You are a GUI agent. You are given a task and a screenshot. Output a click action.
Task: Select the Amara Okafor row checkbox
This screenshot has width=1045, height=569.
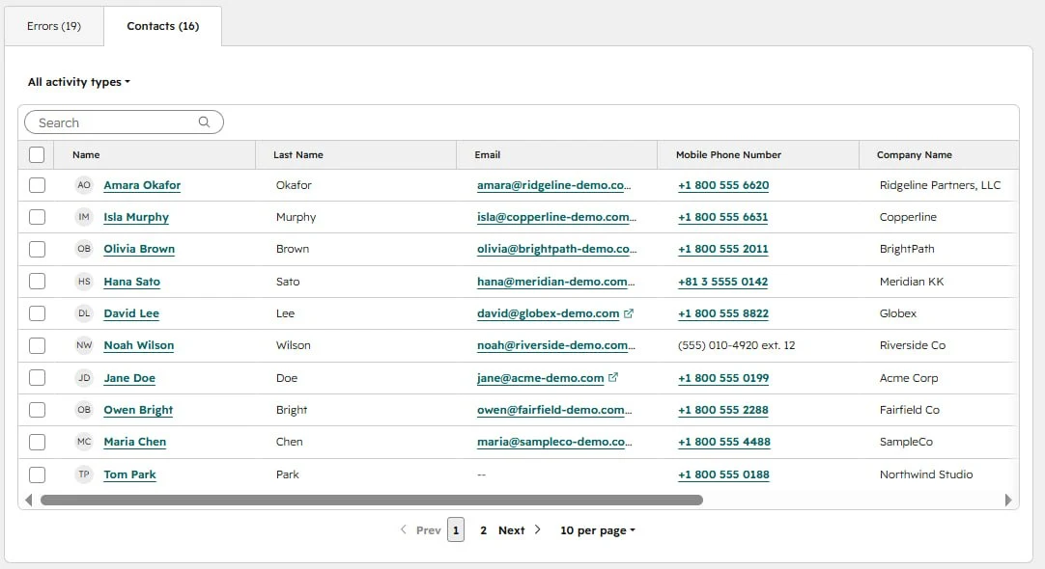[x=38, y=185]
